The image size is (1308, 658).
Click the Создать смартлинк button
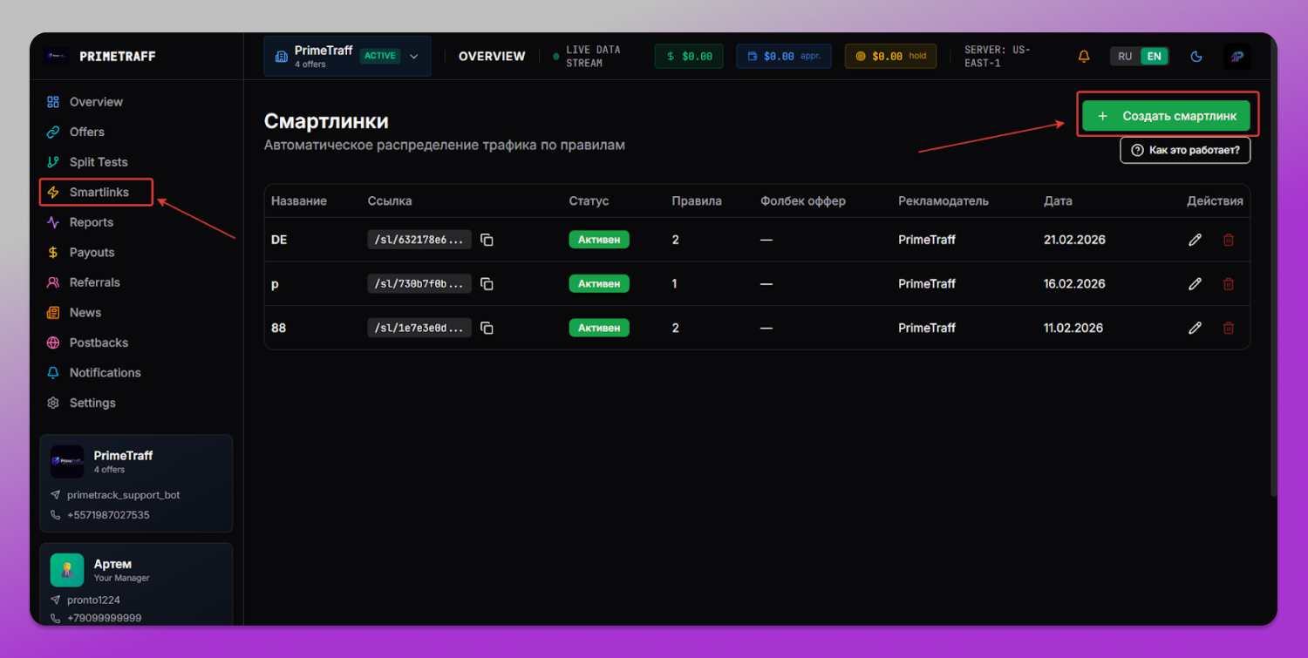point(1166,116)
